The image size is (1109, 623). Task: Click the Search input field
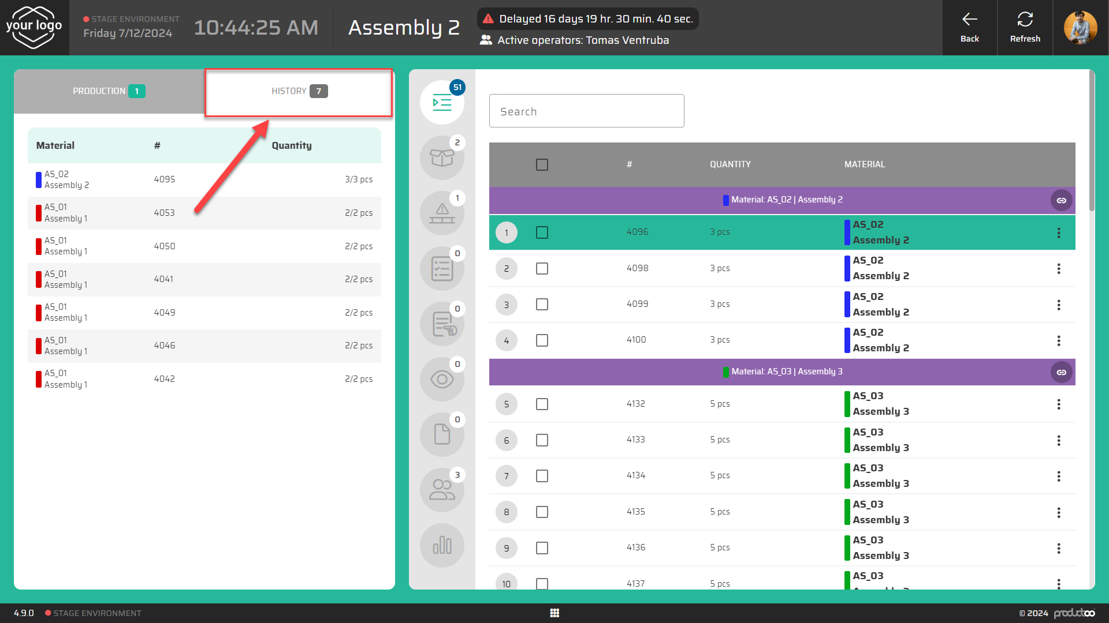(x=586, y=111)
